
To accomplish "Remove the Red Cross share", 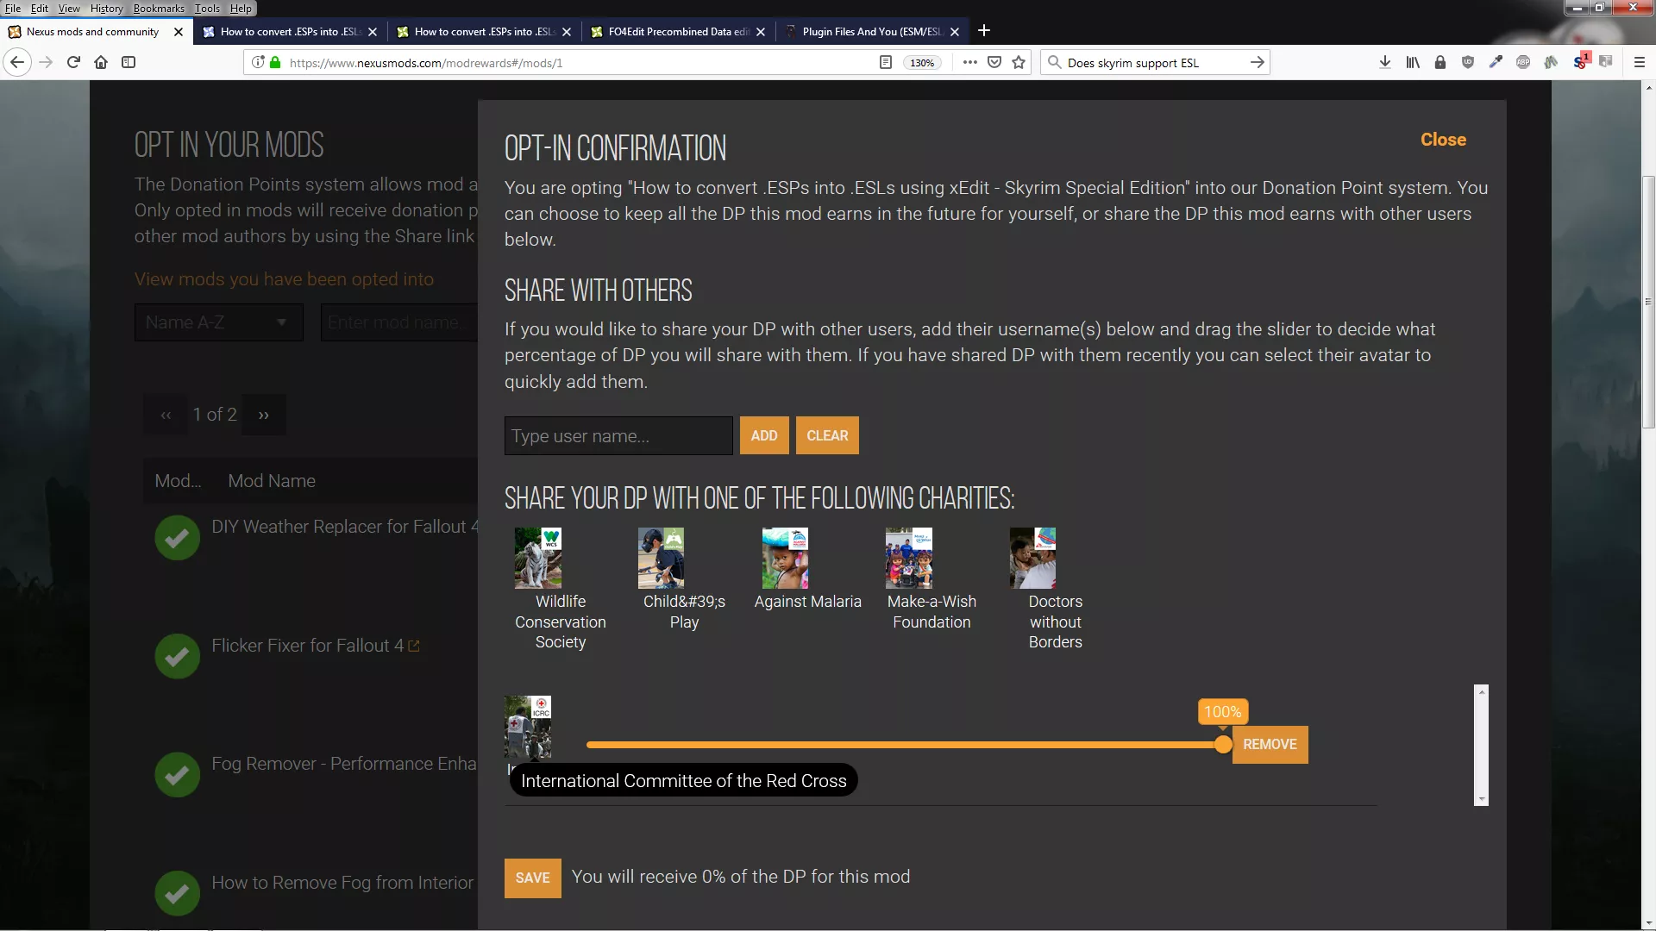I will (x=1270, y=745).
